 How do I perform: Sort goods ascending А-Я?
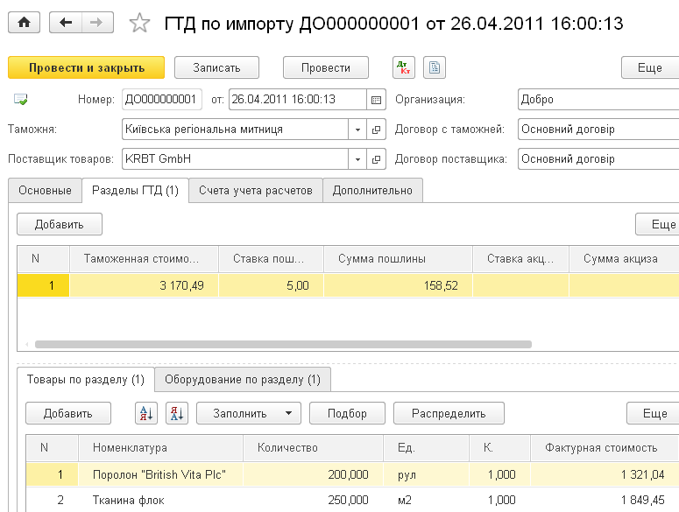[146, 413]
